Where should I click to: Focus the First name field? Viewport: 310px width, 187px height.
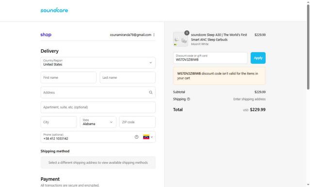pyautogui.click(x=68, y=78)
